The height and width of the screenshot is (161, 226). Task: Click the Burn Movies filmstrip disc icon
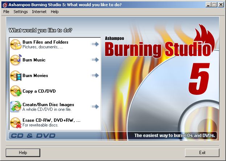tap(16, 76)
